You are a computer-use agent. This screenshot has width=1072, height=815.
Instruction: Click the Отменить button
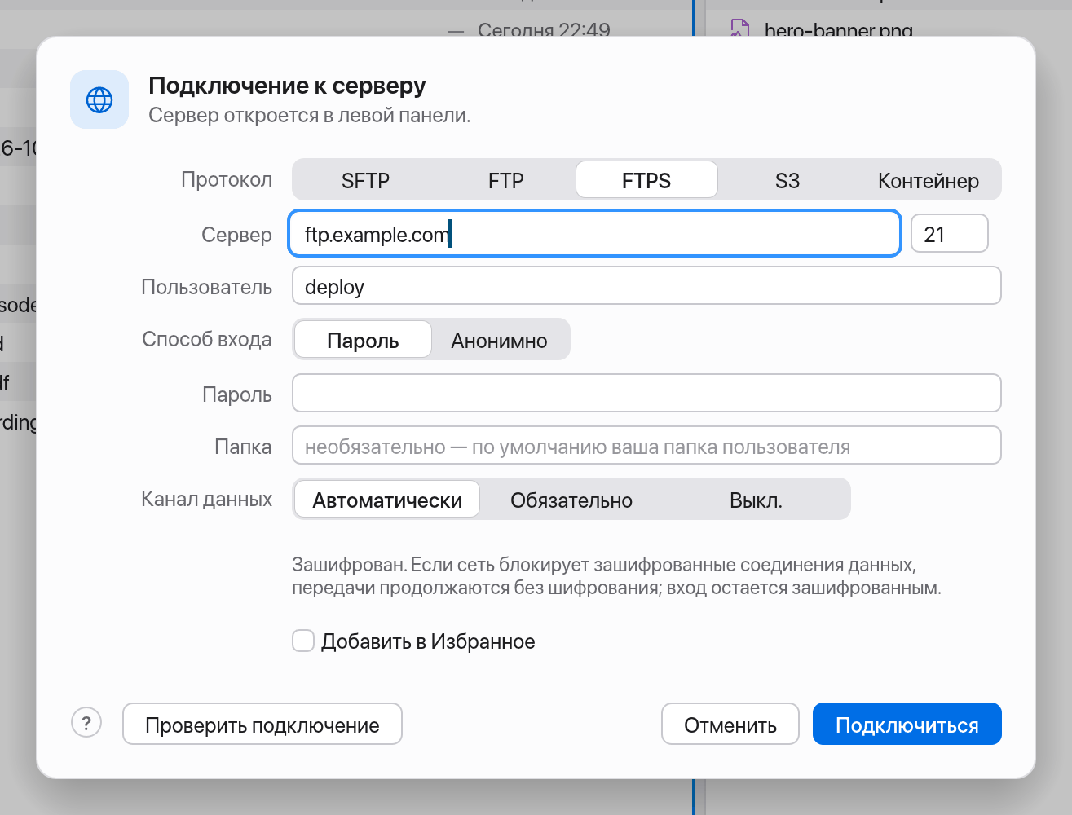coord(730,725)
